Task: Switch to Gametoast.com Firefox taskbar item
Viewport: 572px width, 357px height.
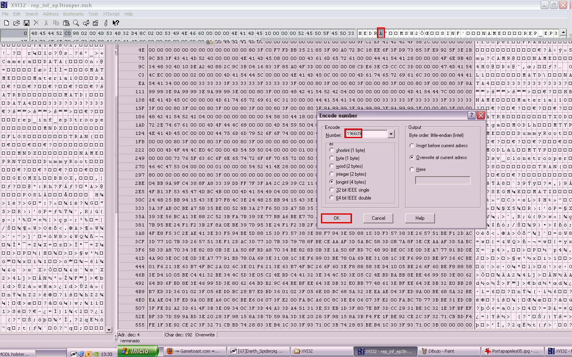Action: pyautogui.click(x=194, y=351)
